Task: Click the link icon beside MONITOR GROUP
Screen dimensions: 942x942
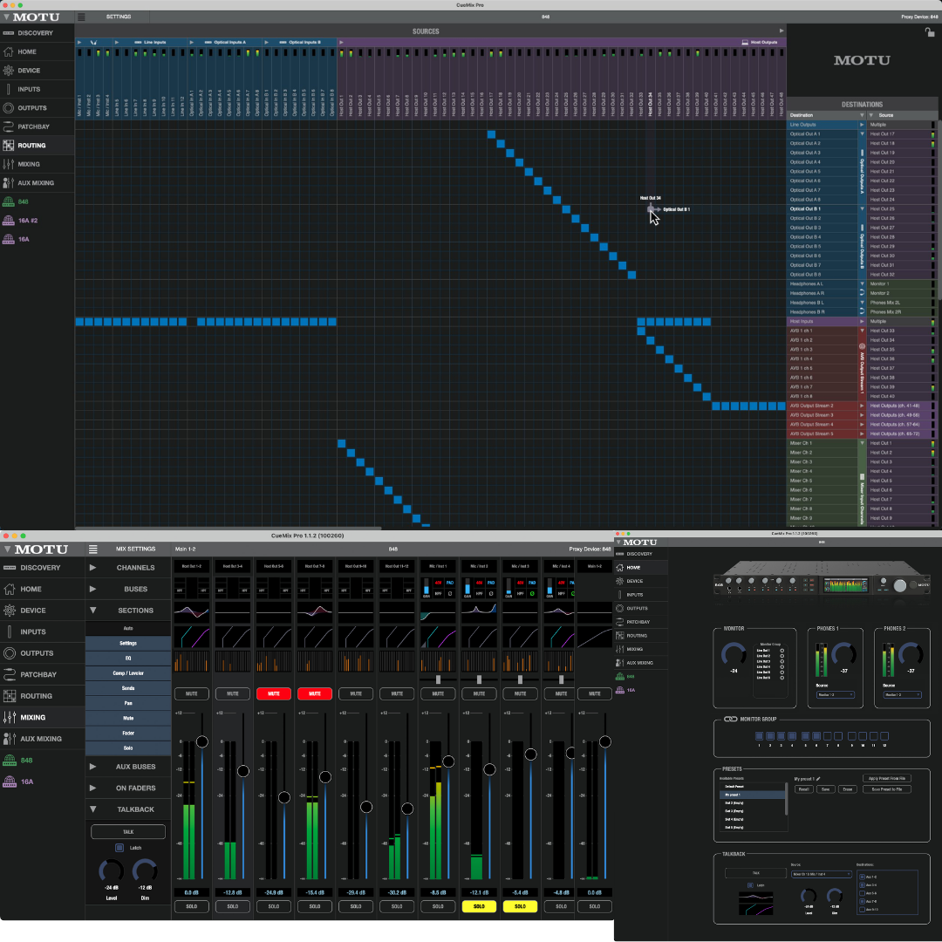Action: point(730,719)
